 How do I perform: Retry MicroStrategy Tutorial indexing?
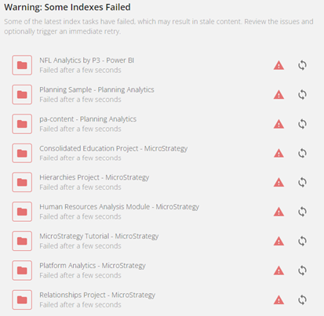click(302, 241)
